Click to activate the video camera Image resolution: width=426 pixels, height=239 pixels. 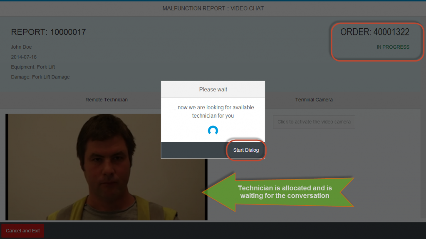314,122
